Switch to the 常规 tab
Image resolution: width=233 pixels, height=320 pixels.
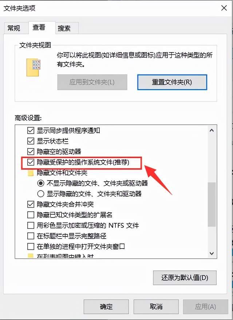click(x=14, y=28)
